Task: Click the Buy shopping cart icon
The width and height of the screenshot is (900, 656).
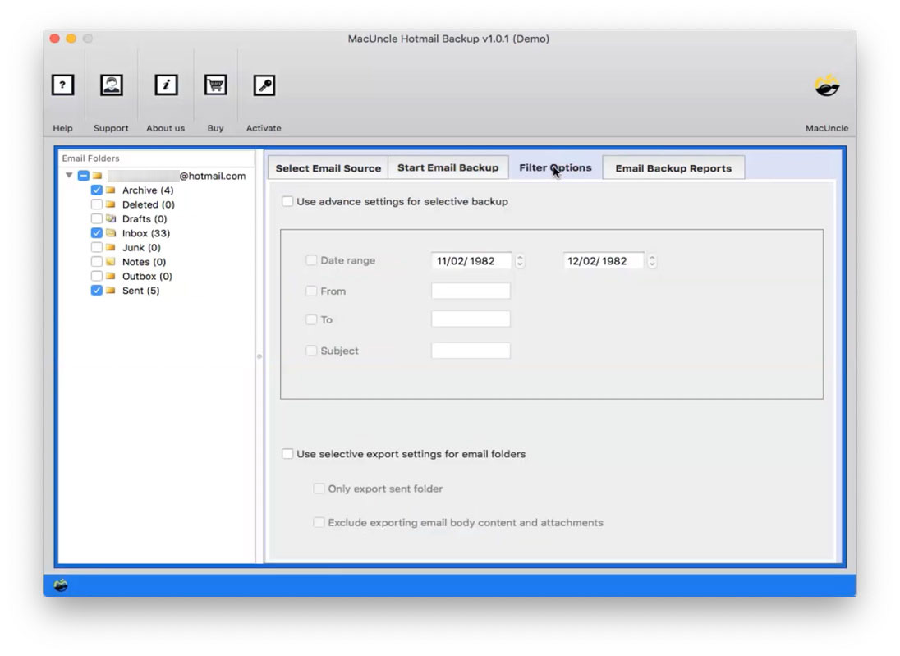Action: pyautogui.click(x=214, y=85)
